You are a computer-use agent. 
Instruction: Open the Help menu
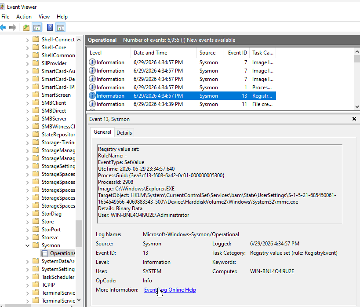click(x=62, y=17)
